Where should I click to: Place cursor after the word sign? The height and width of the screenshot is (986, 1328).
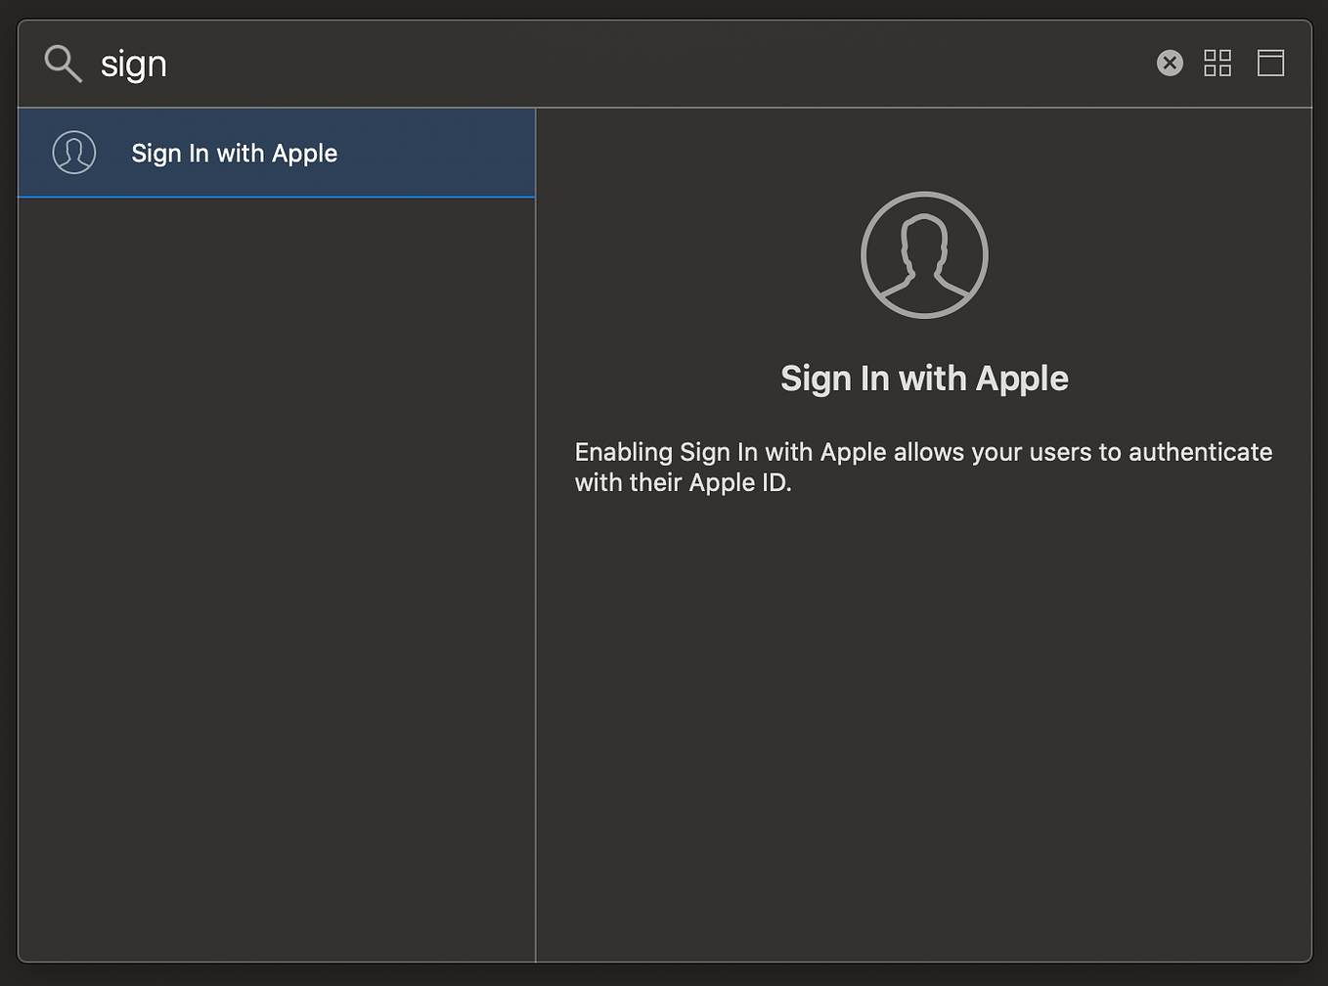tap(171, 63)
